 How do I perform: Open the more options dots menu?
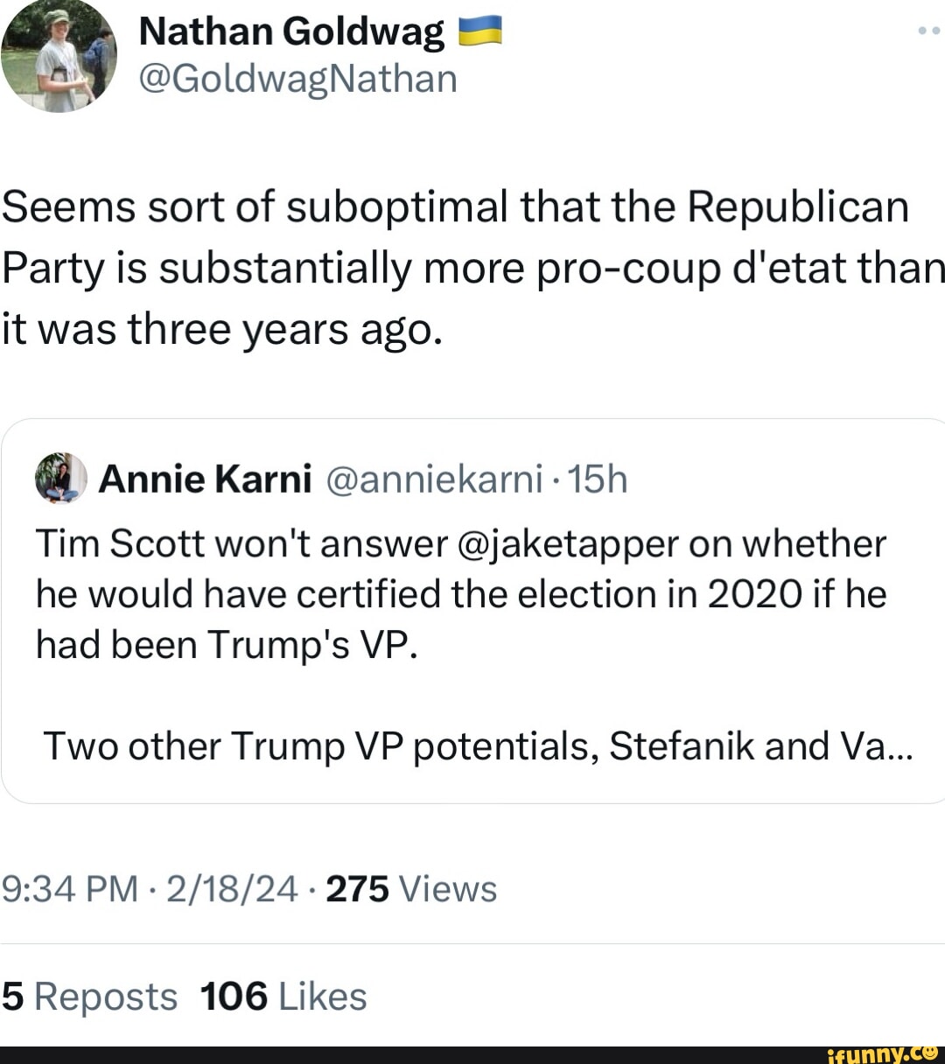click(927, 31)
